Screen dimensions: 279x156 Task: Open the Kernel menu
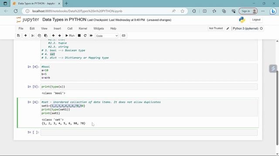point(83,29)
